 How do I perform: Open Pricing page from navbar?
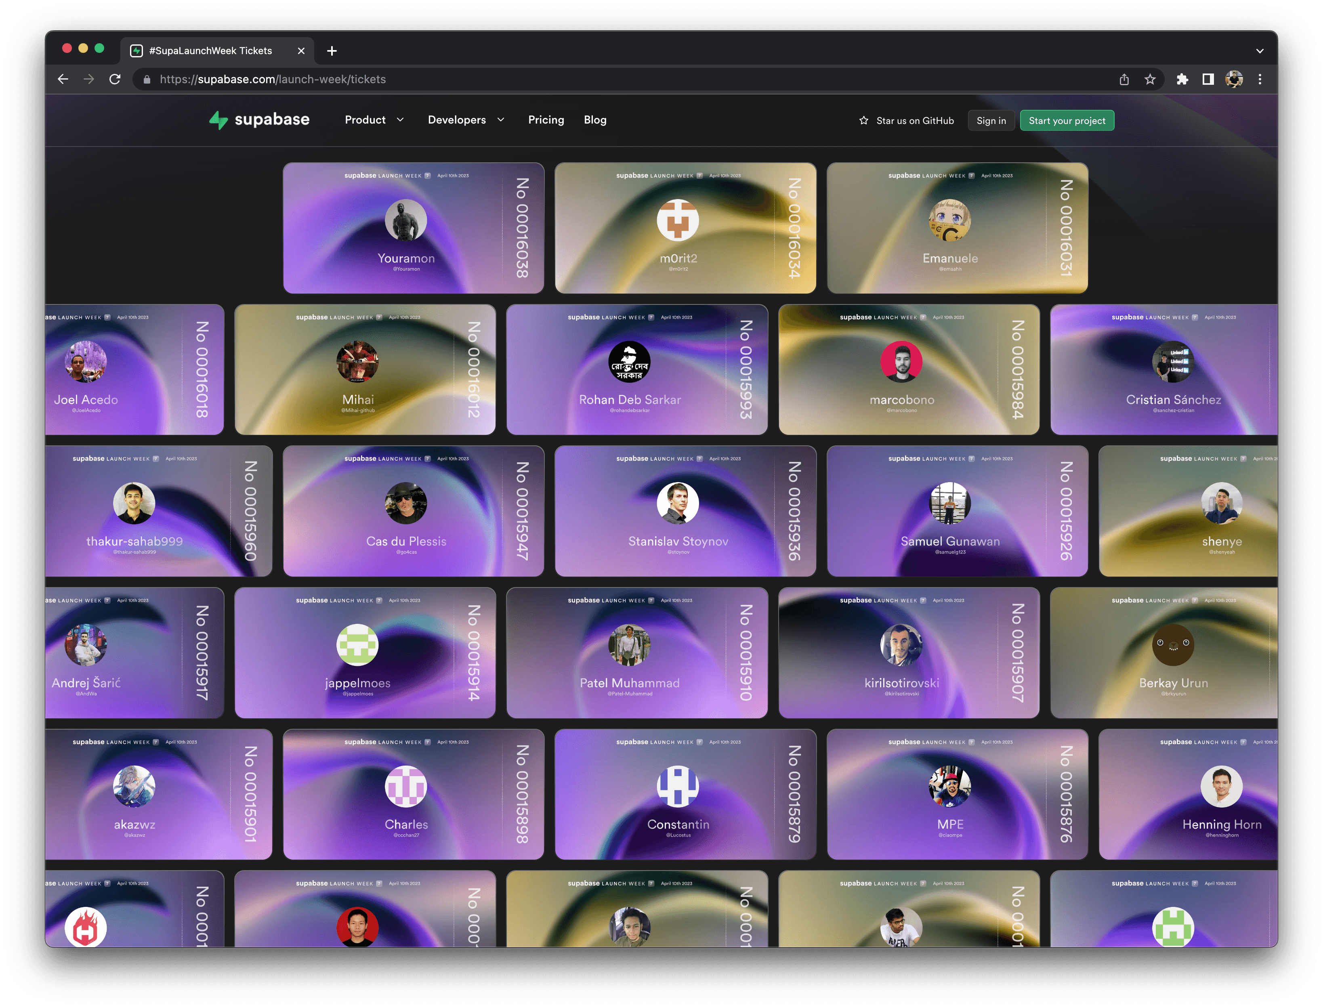click(546, 118)
